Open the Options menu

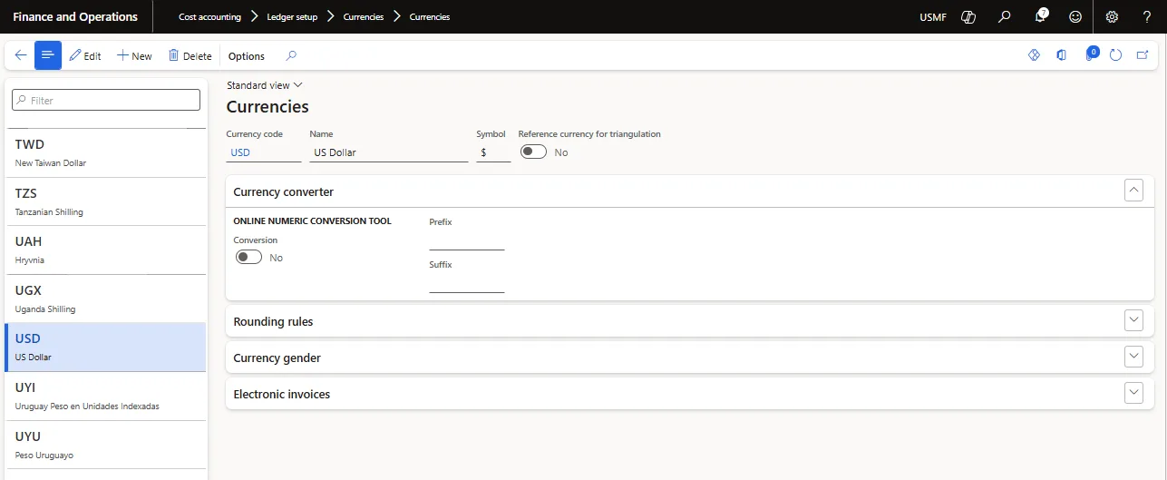[x=247, y=55]
